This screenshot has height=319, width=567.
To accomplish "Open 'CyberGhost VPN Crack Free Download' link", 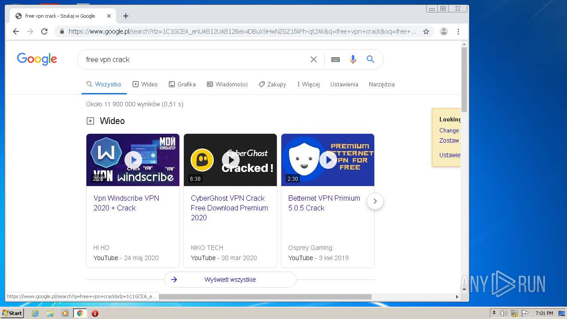I will [x=229, y=208].
